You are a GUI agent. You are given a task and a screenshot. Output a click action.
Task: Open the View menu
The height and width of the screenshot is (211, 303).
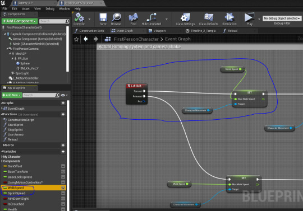point(38,8)
